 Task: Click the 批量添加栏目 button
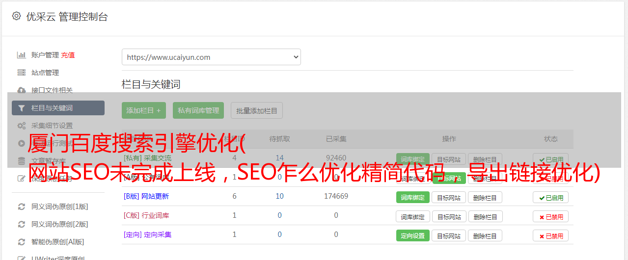(257, 110)
